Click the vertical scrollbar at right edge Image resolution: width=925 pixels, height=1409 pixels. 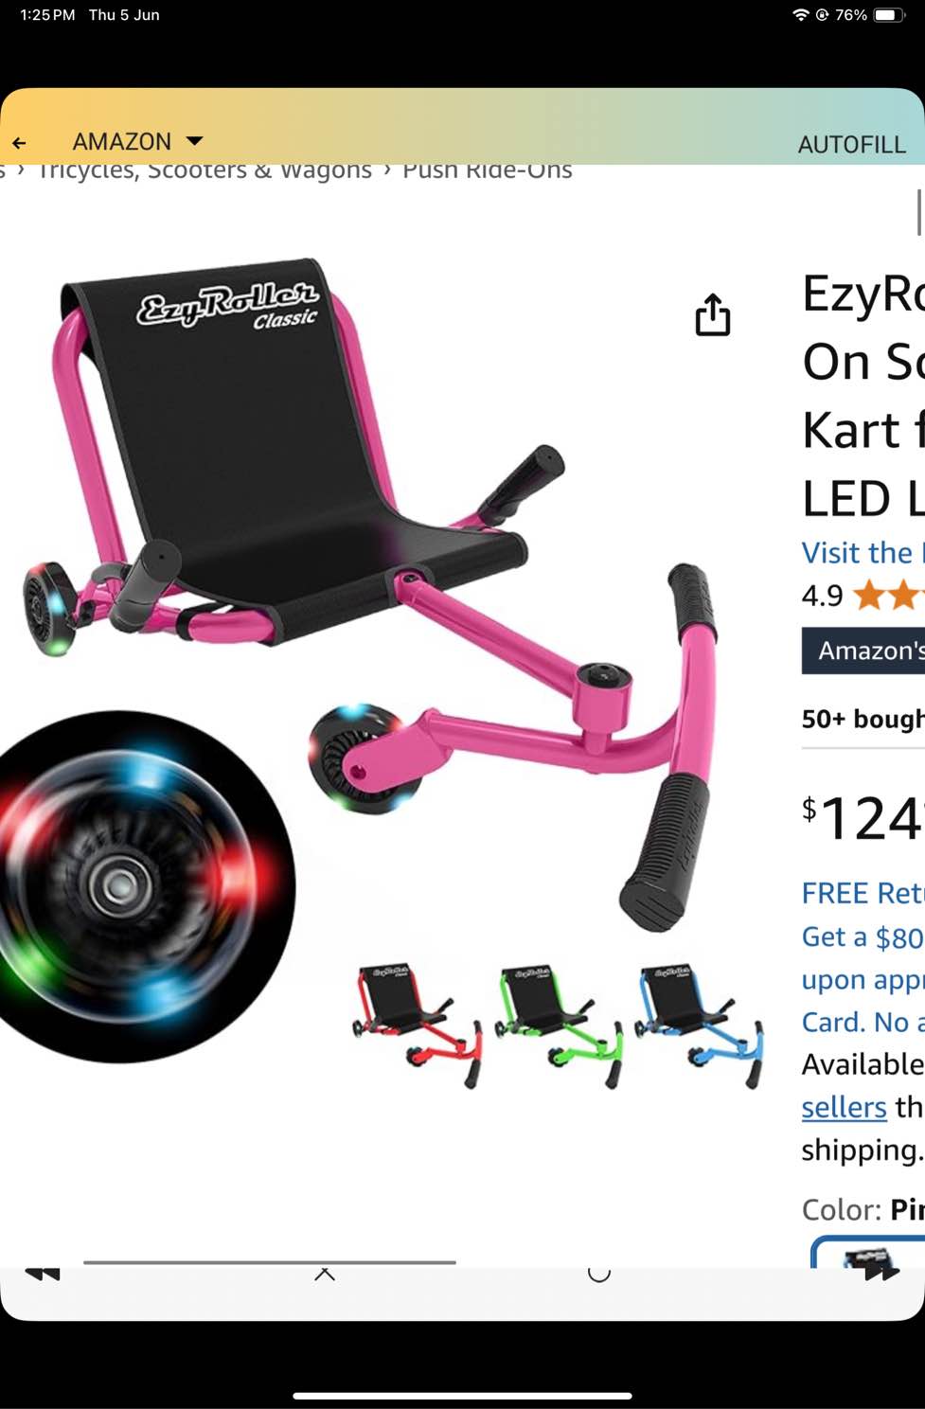coord(919,212)
